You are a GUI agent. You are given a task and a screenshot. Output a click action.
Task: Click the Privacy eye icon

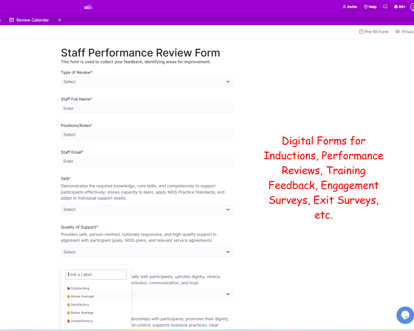tap(398, 32)
